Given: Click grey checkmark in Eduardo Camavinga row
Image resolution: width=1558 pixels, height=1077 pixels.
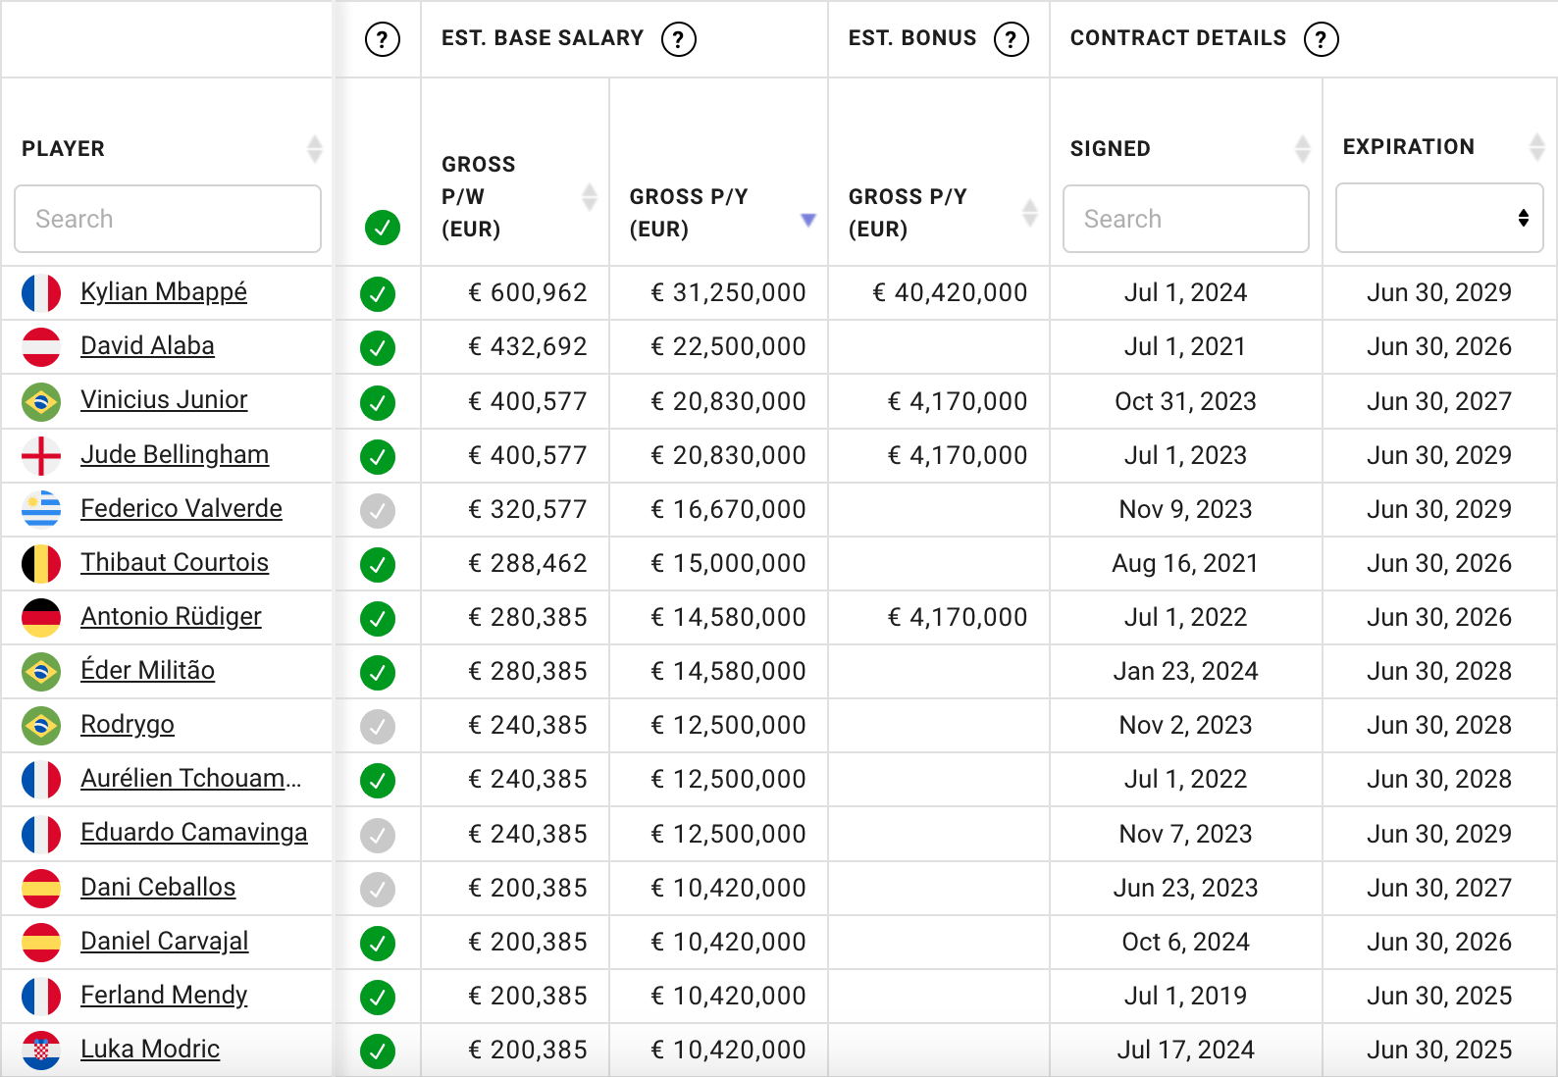Looking at the screenshot, I should tap(378, 835).
